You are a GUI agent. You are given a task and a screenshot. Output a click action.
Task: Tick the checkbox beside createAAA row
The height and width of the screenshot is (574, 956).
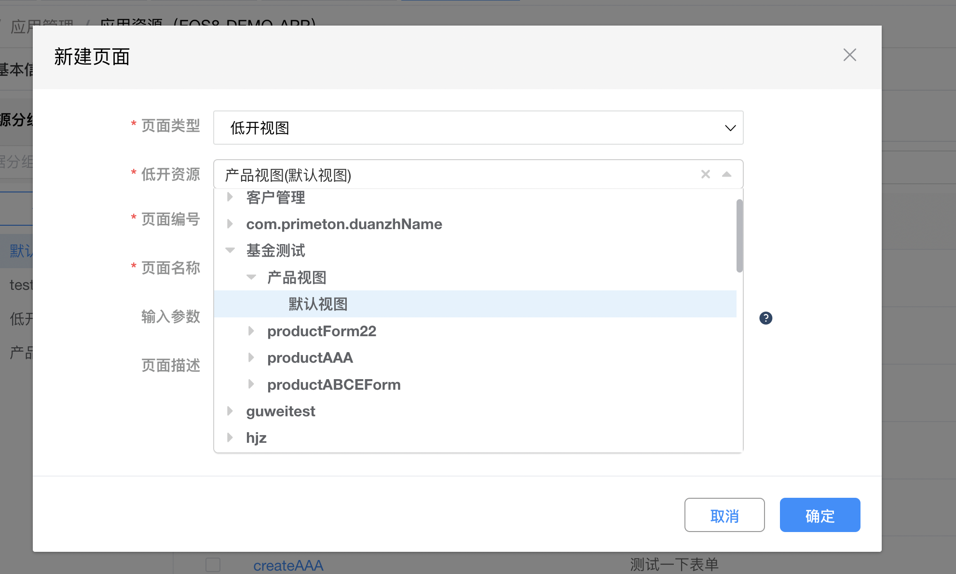pyautogui.click(x=213, y=565)
